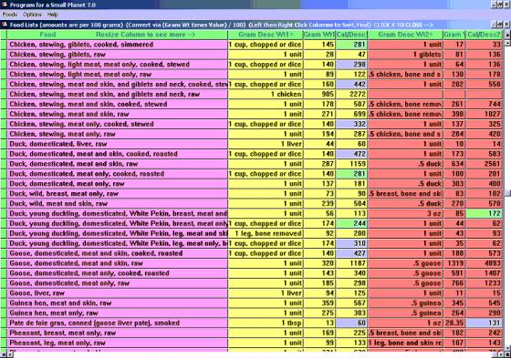Minimize the Food Lists inner window

[495, 25]
